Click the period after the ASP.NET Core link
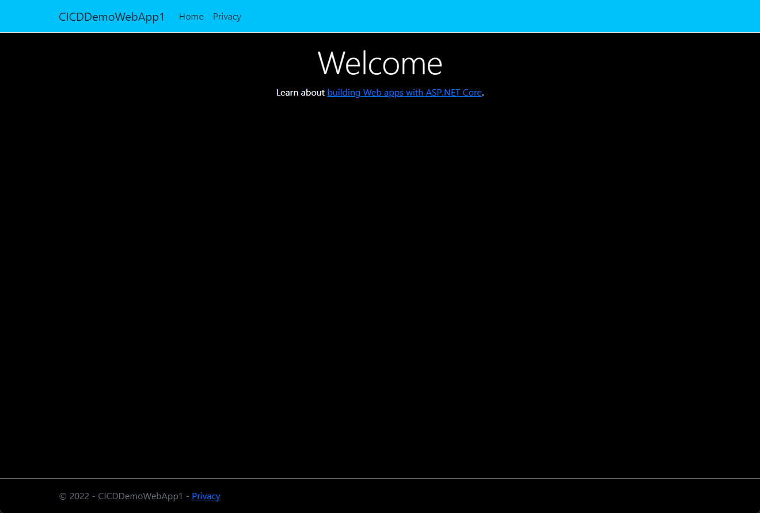This screenshot has width=760, height=513. point(483,94)
